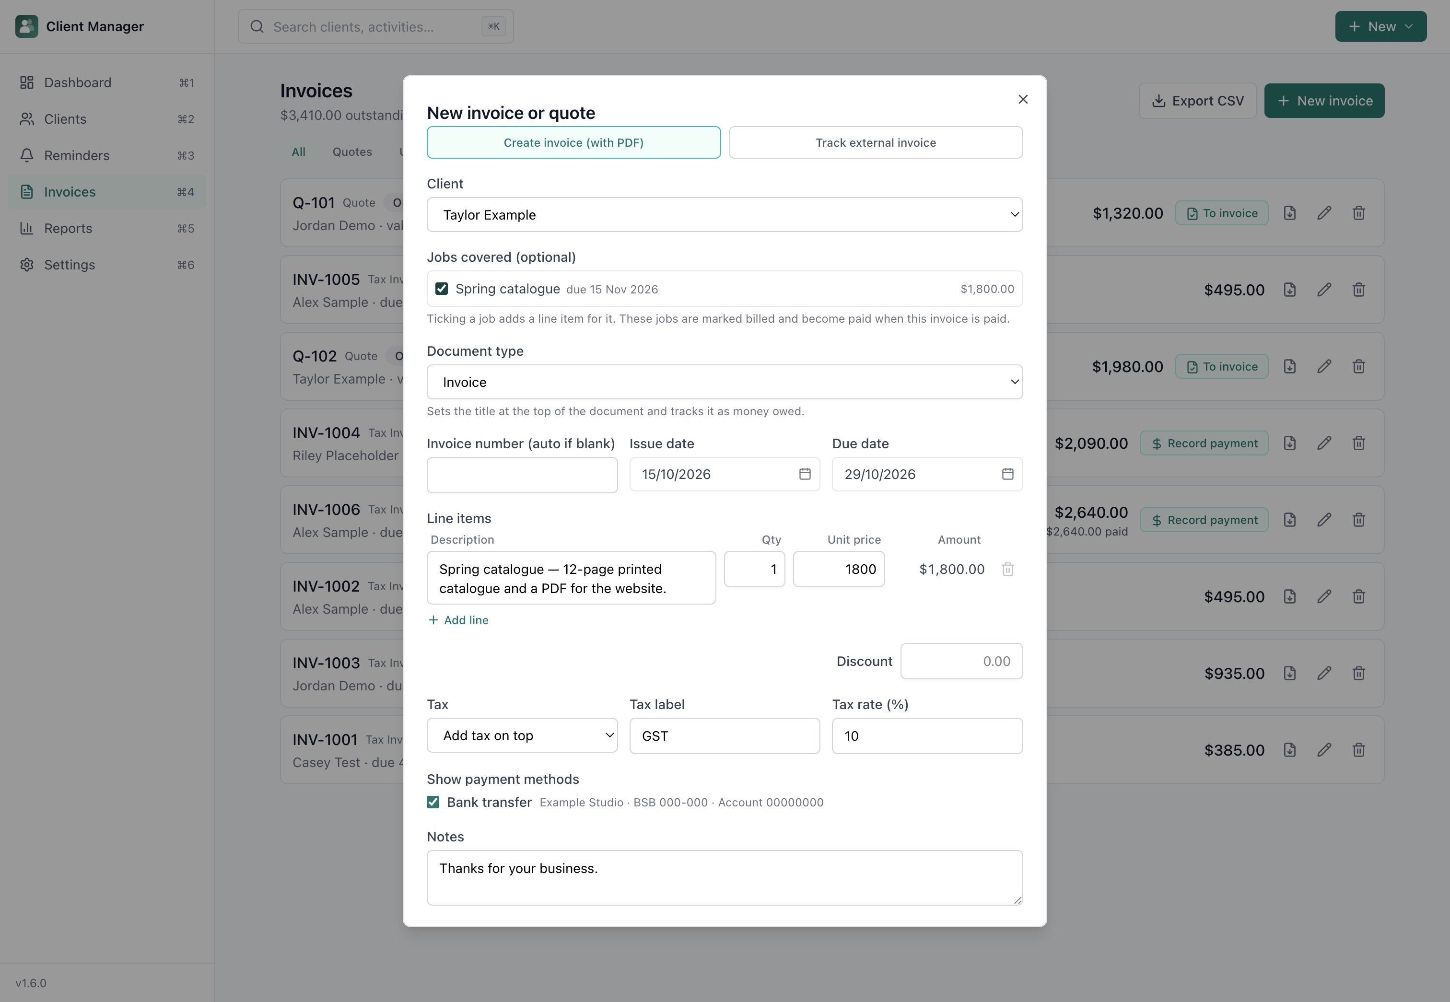Click the Notes text area

click(x=724, y=878)
